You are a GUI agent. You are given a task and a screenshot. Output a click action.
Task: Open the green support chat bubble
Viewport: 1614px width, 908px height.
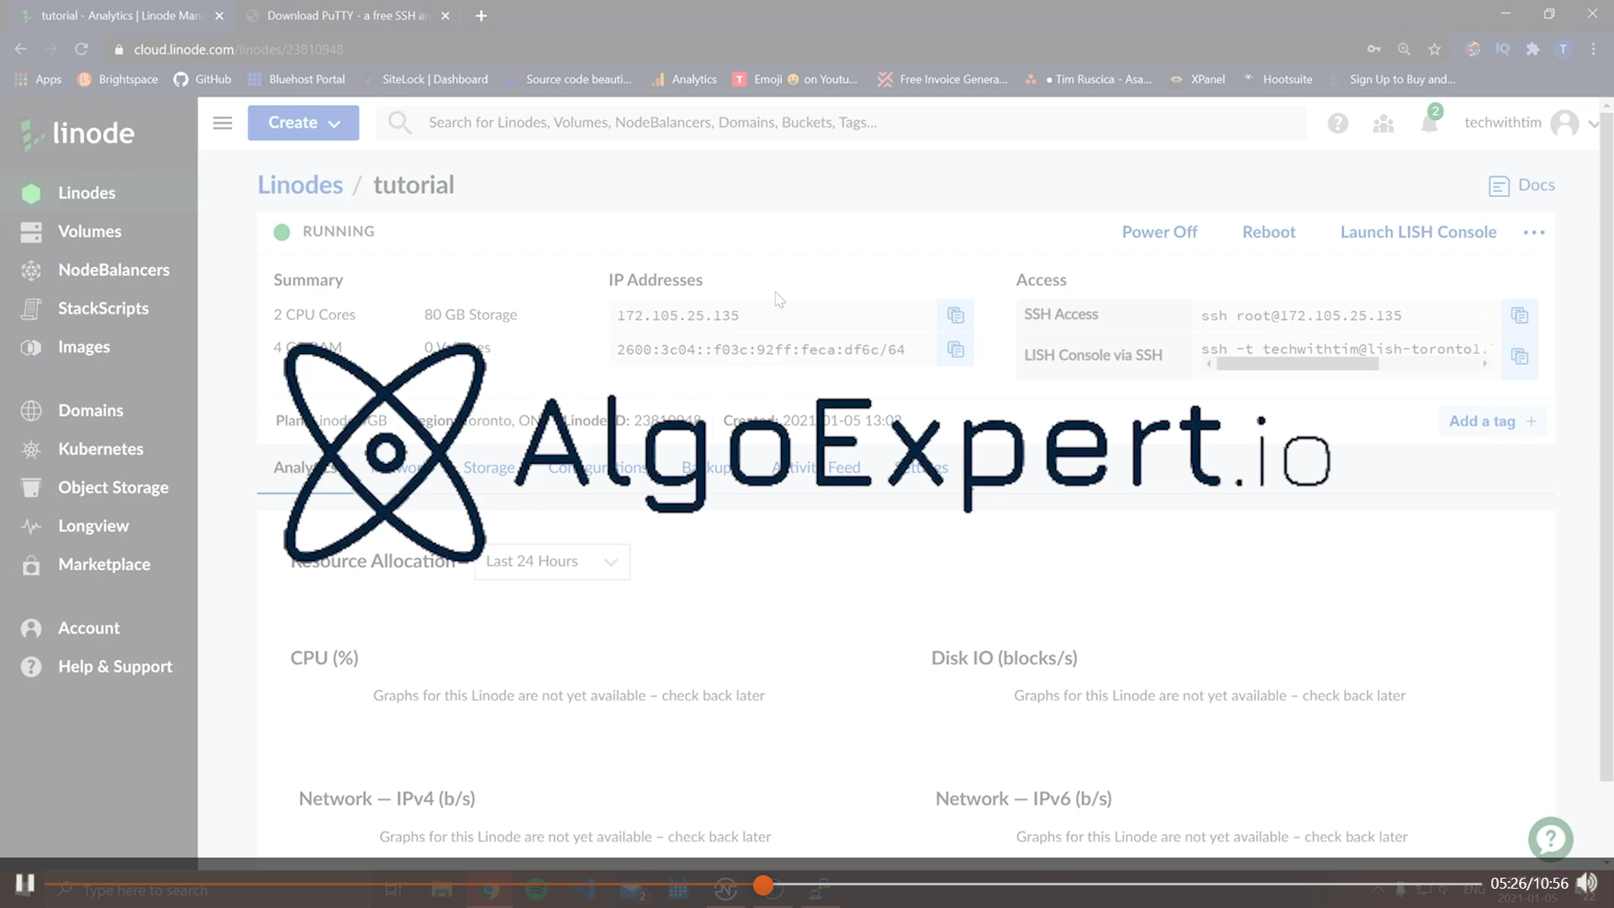coord(1550,838)
